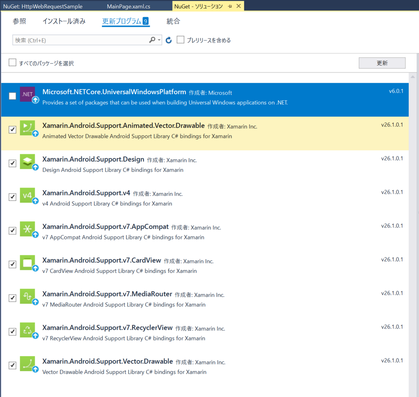Tick すべてのパッケージを選択 checkbox
Screen dimensions: 419x397
click(12, 62)
